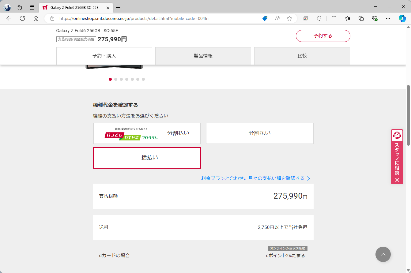The width and height of the screenshot is (411, 273).
Task: Click the 送料 label
Action: [x=104, y=227]
